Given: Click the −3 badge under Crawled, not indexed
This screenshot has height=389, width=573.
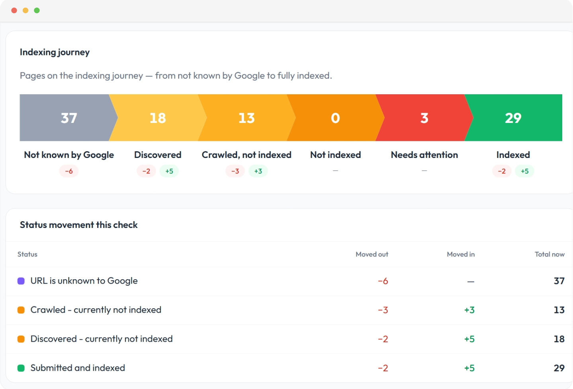Looking at the screenshot, I should pyautogui.click(x=235, y=171).
